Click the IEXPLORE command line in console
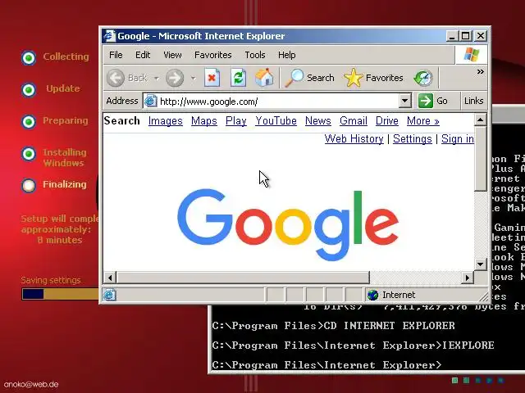Image resolution: width=525 pixels, height=393 pixels. [353, 346]
